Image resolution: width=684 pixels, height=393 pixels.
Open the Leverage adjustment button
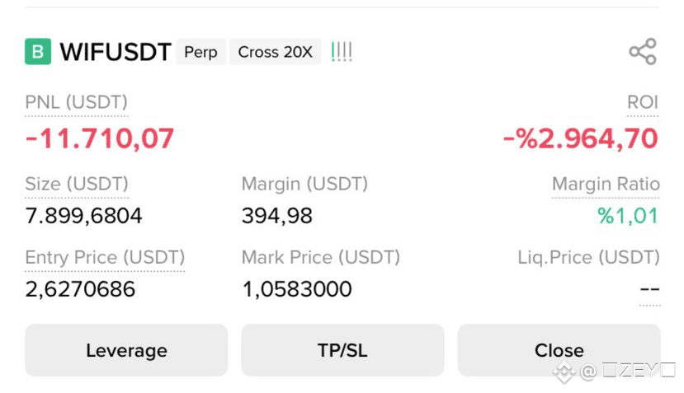point(126,350)
